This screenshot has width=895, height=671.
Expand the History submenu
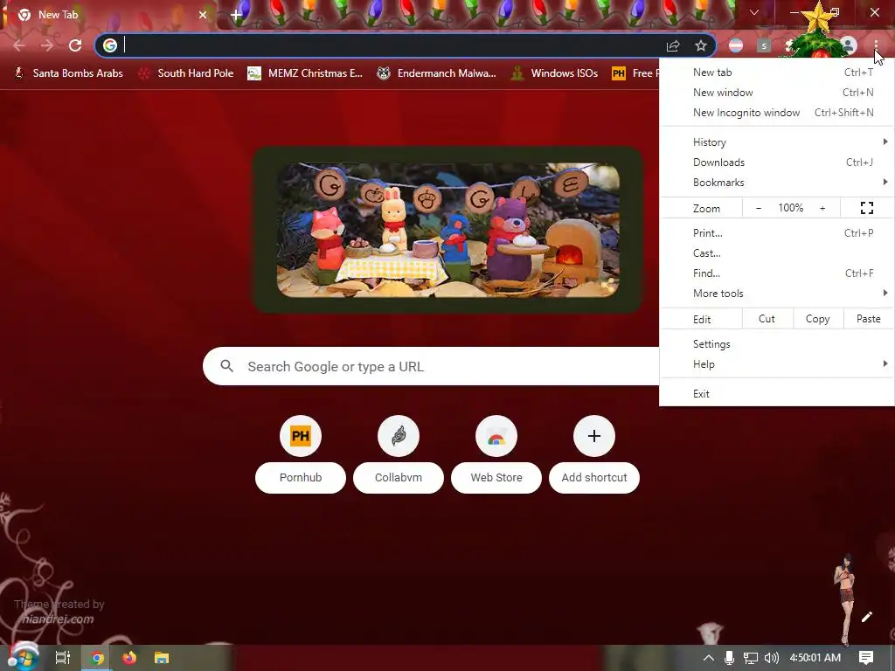(777, 142)
